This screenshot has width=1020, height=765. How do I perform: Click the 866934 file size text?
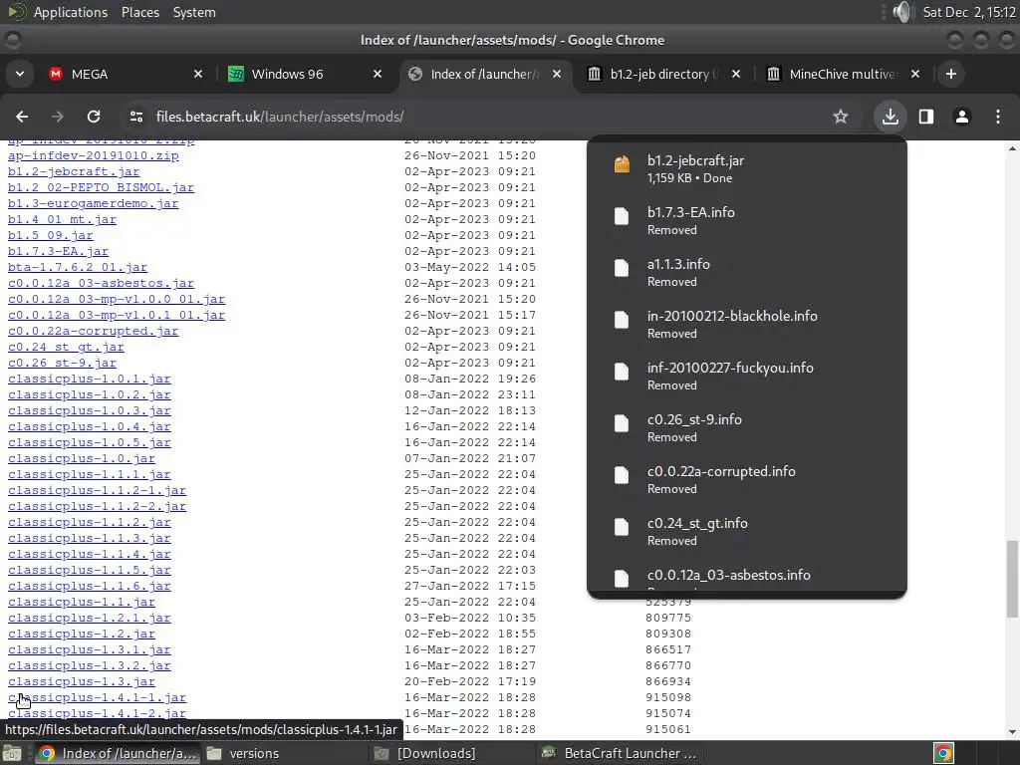pos(668,681)
